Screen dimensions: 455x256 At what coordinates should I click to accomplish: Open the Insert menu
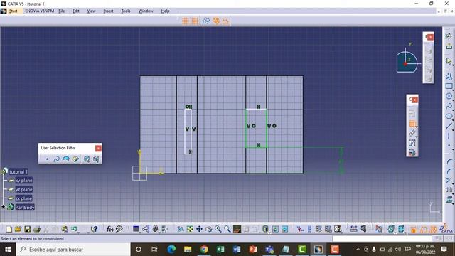[x=108, y=11]
